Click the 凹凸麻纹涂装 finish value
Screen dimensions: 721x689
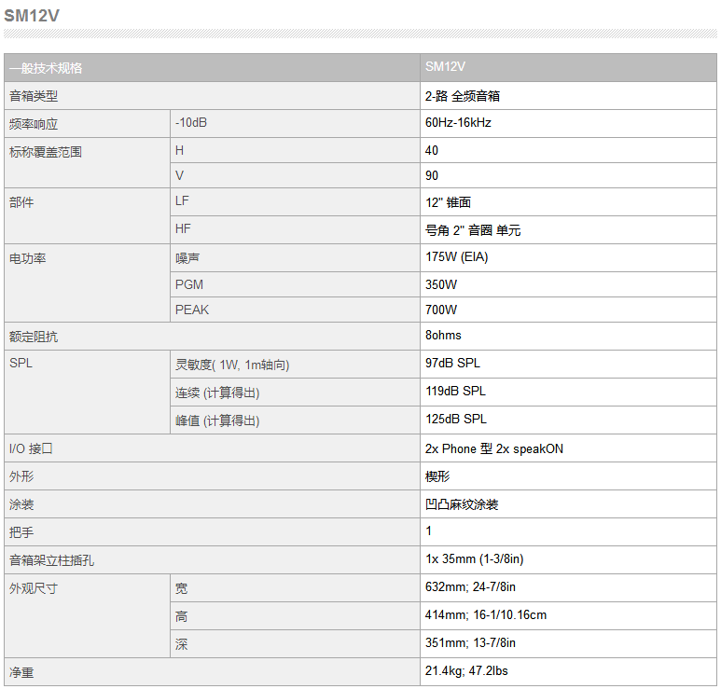point(462,504)
